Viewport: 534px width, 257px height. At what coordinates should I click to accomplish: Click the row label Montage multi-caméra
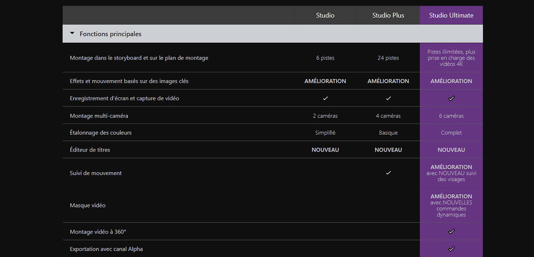coord(99,116)
